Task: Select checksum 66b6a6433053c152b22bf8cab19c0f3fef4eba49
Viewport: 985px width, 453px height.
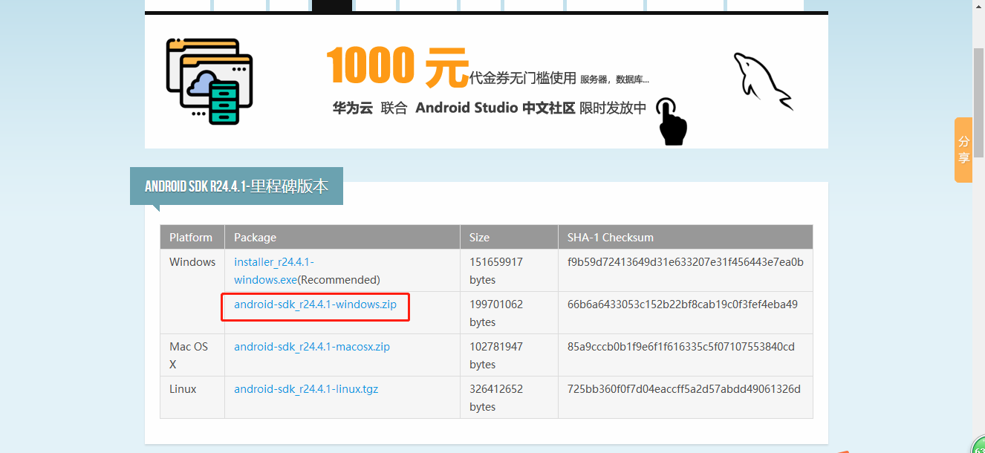Action: 683,304
